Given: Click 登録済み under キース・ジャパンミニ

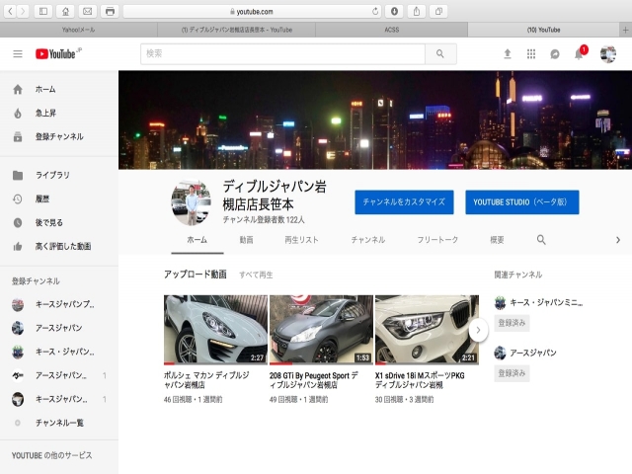Looking at the screenshot, I should tap(512, 323).
